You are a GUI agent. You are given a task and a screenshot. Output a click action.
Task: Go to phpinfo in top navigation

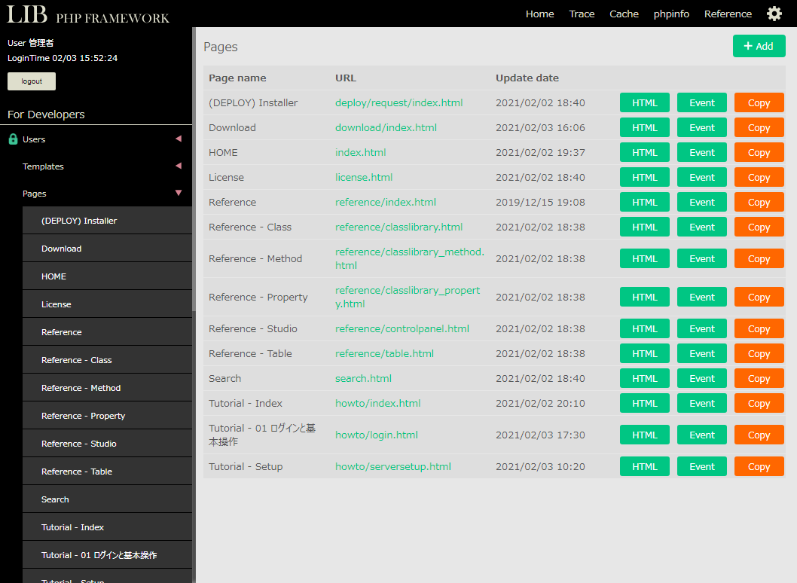click(x=671, y=14)
